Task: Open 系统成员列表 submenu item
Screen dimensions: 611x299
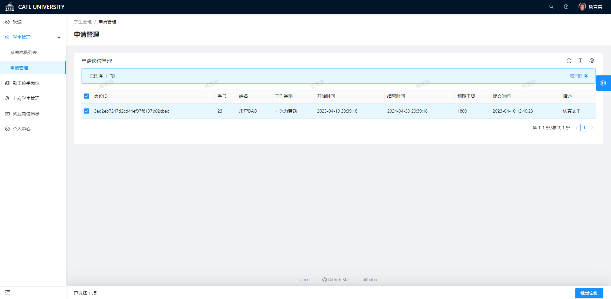Action: pyautogui.click(x=33, y=52)
